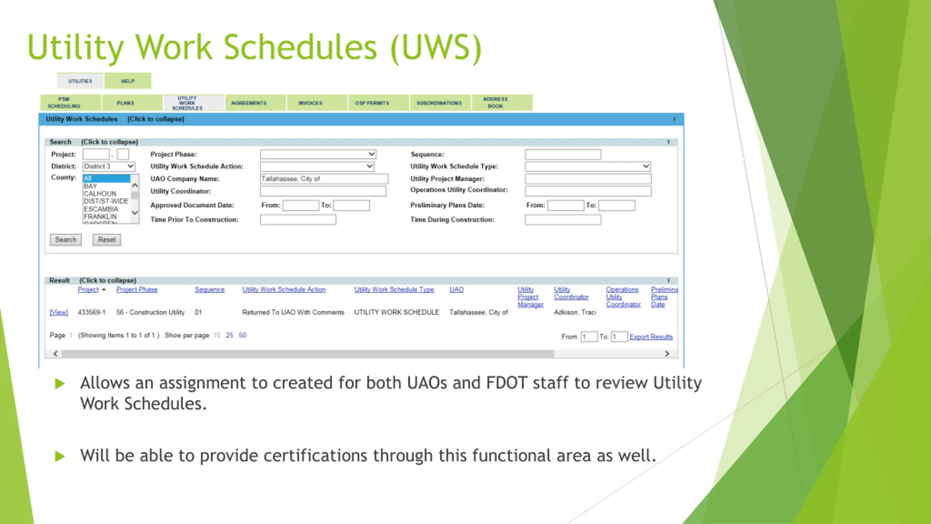This screenshot has width=931, height=524.
Task: Open Project Phase dropdown
Action: (318, 154)
